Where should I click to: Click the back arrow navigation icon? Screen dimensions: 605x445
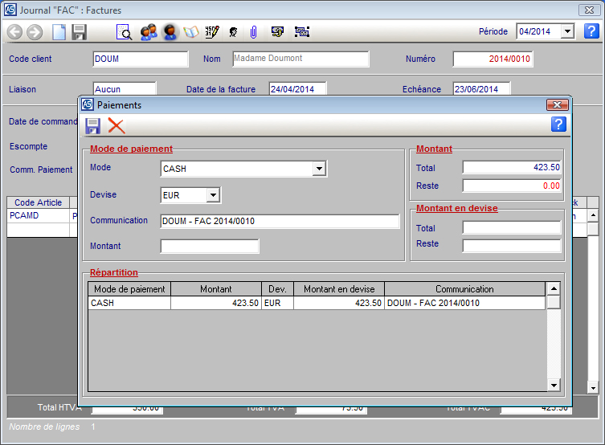coord(14,32)
